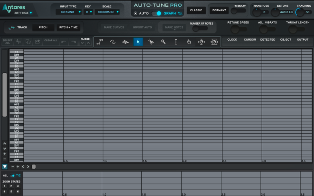
Task: Click the graph icon beside GRAPH label
Action: click(180, 13)
